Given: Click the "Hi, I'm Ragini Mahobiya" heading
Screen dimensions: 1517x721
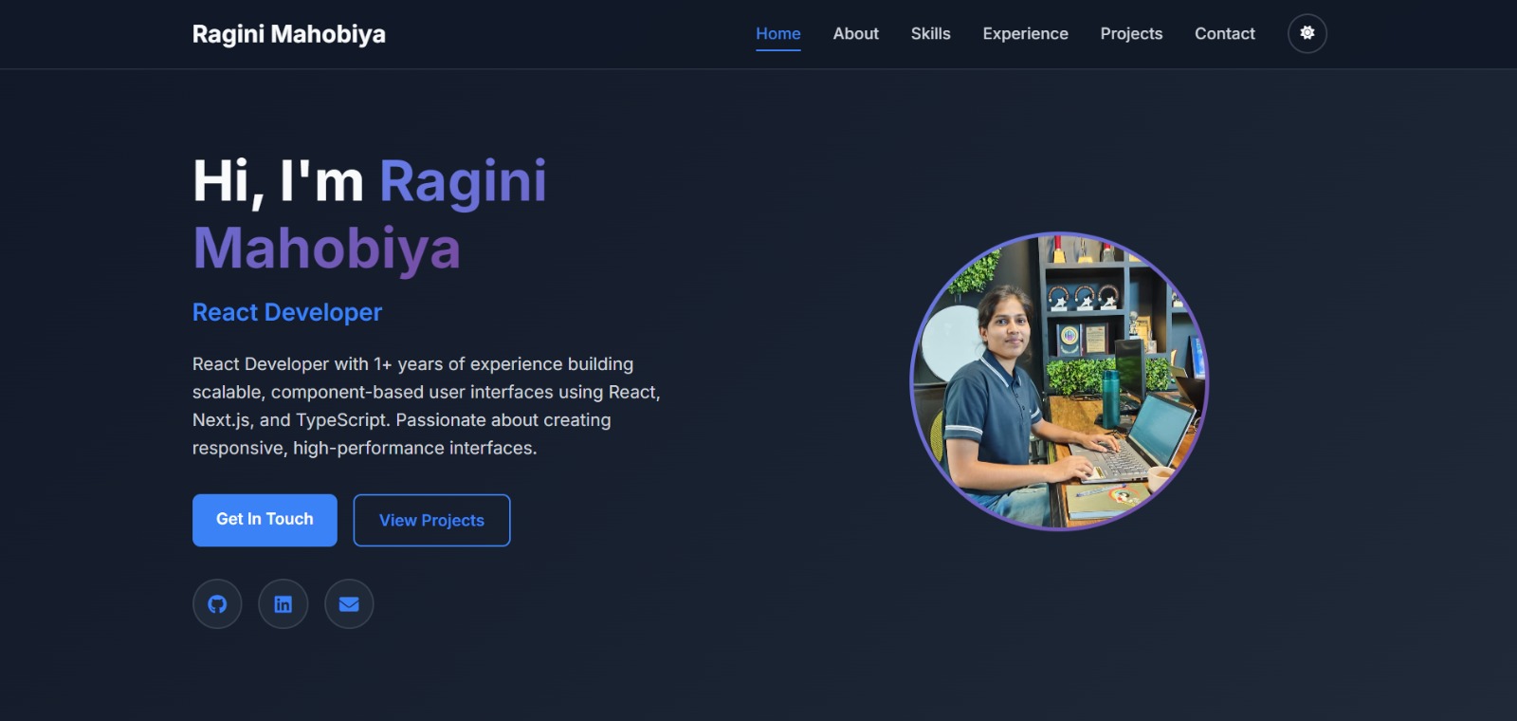Looking at the screenshot, I should pyautogui.click(x=370, y=214).
